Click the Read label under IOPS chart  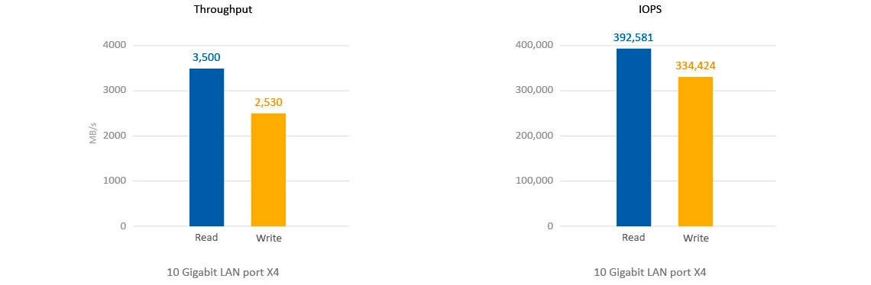(633, 237)
